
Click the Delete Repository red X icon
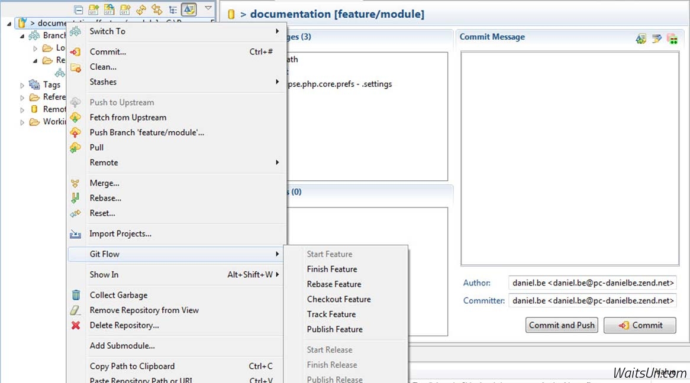click(76, 325)
